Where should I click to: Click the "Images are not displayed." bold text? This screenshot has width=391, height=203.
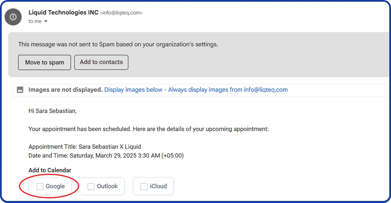(x=66, y=90)
